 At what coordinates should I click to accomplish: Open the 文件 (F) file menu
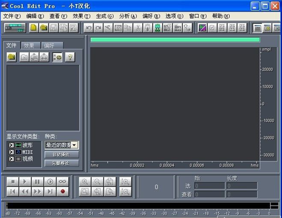coord(12,16)
